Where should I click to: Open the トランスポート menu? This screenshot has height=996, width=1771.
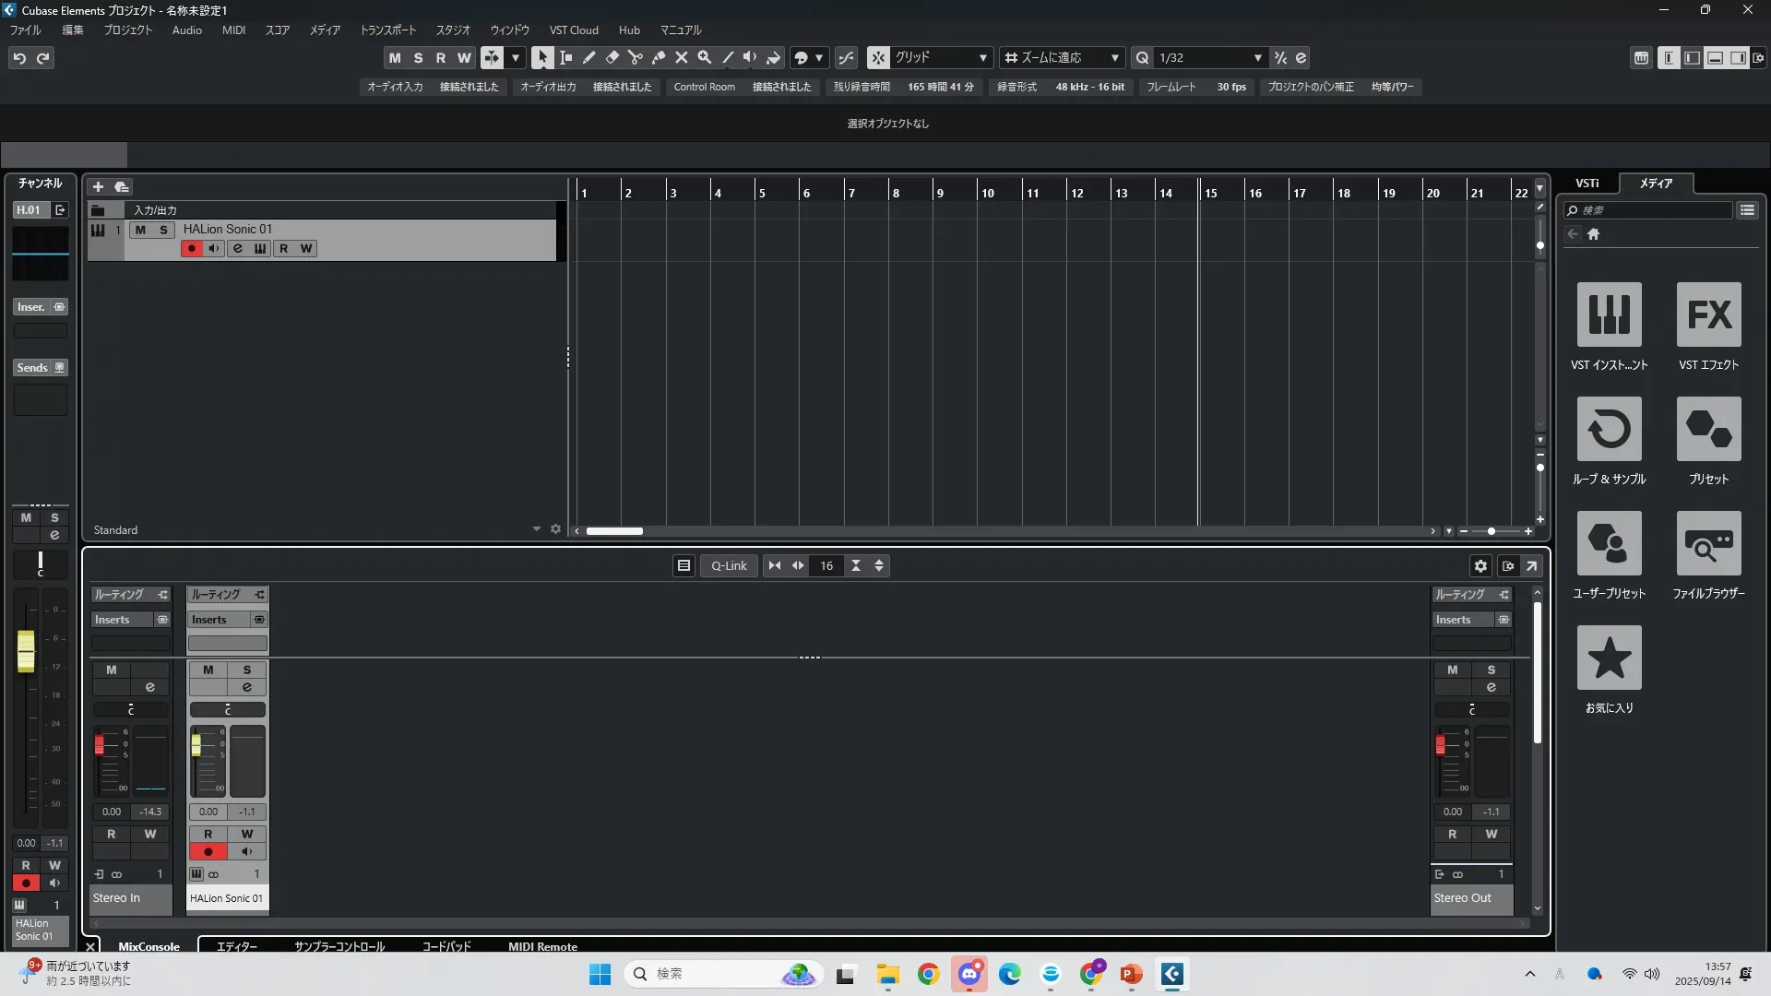tap(387, 30)
